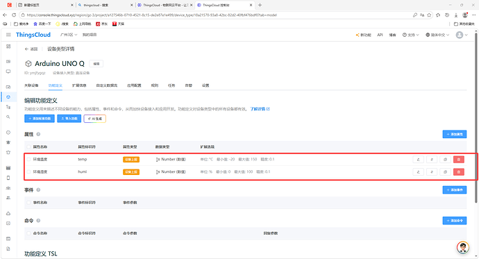Switch to the 关联设备 tab

(x=31, y=85)
